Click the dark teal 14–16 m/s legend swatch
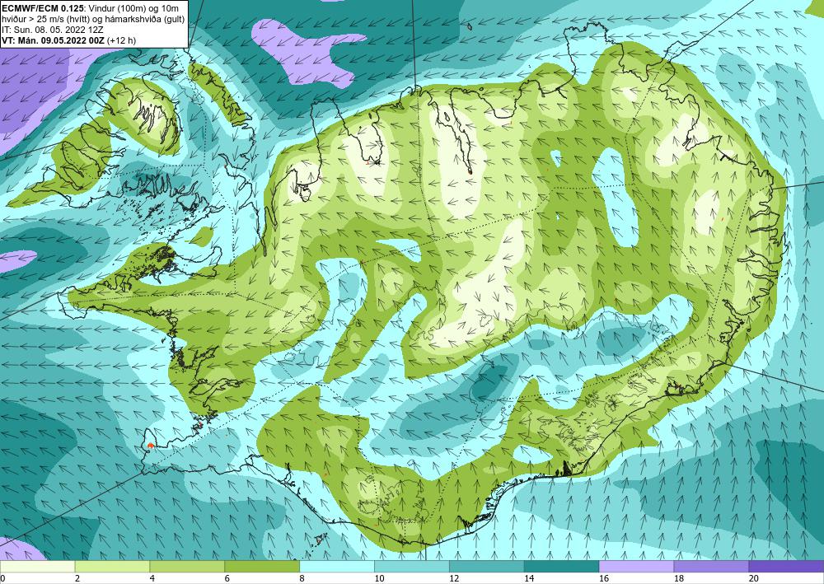This screenshot has height=584, width=824. pyautogui.click(x=562, y=567)
